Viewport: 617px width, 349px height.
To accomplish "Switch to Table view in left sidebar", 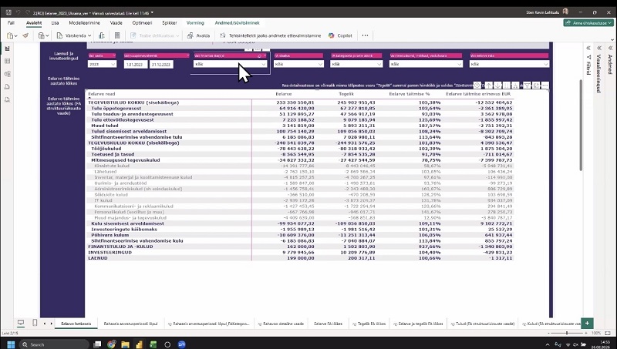I will coord(7,61).
